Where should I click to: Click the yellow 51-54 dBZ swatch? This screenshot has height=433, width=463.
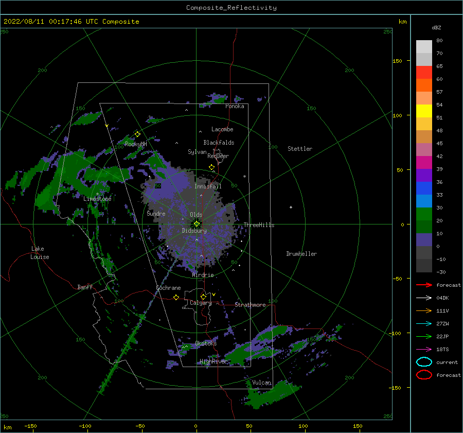pyautogui.click(x=424, y=111)
